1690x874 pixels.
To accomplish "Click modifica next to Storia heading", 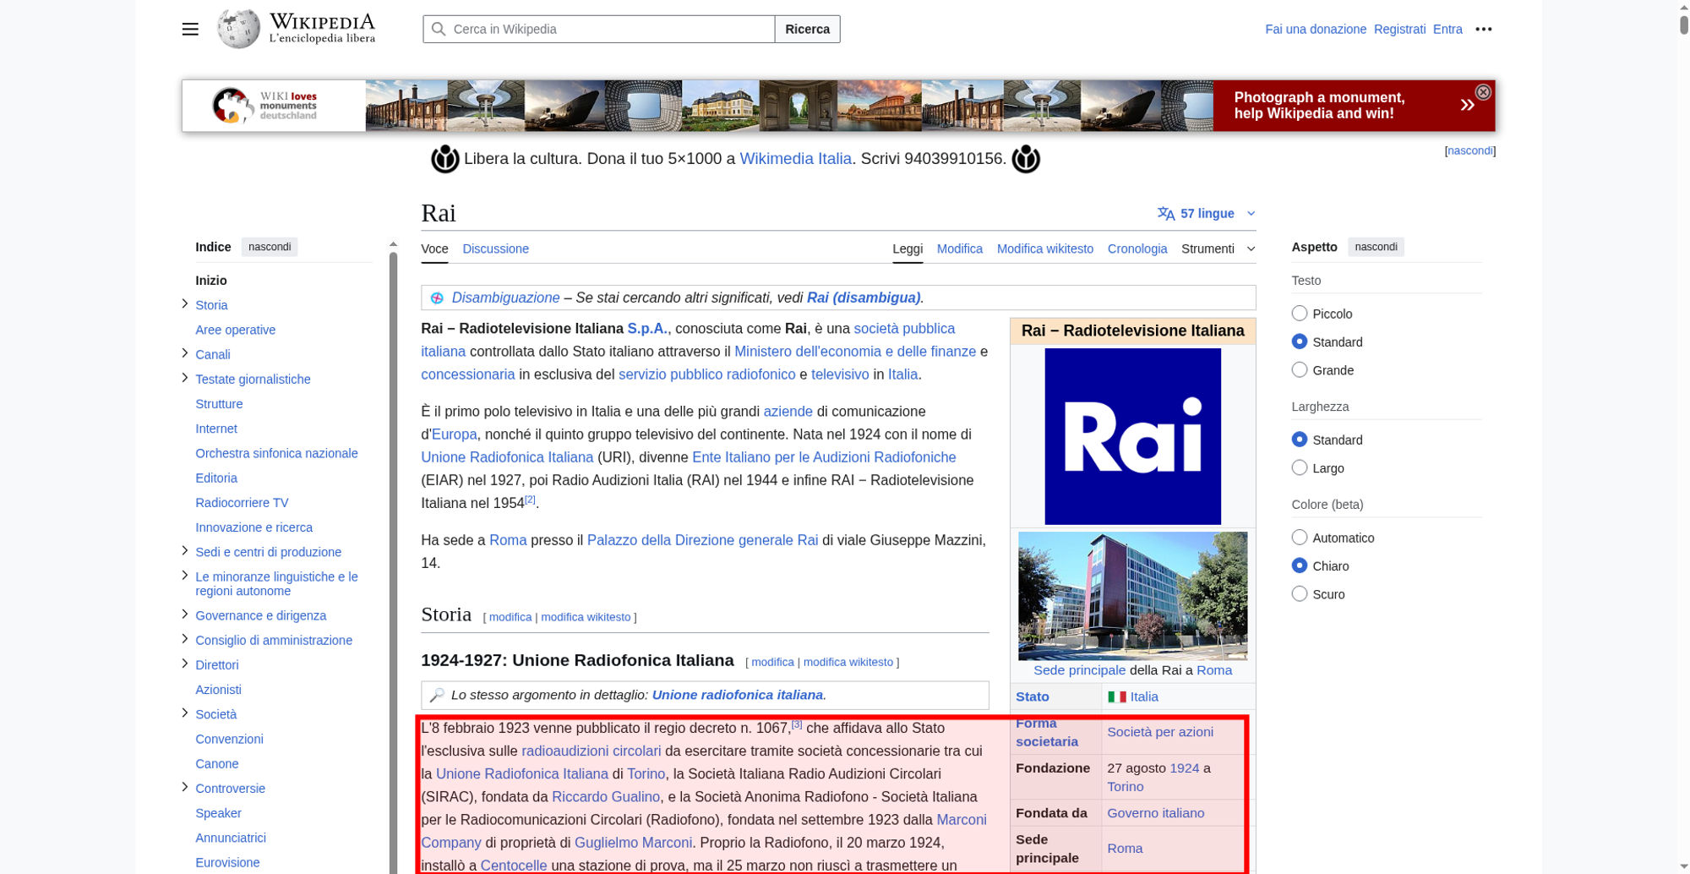I will coord(510,617).
